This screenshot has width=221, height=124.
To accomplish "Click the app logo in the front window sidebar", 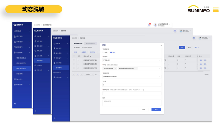I will point(55,38).
